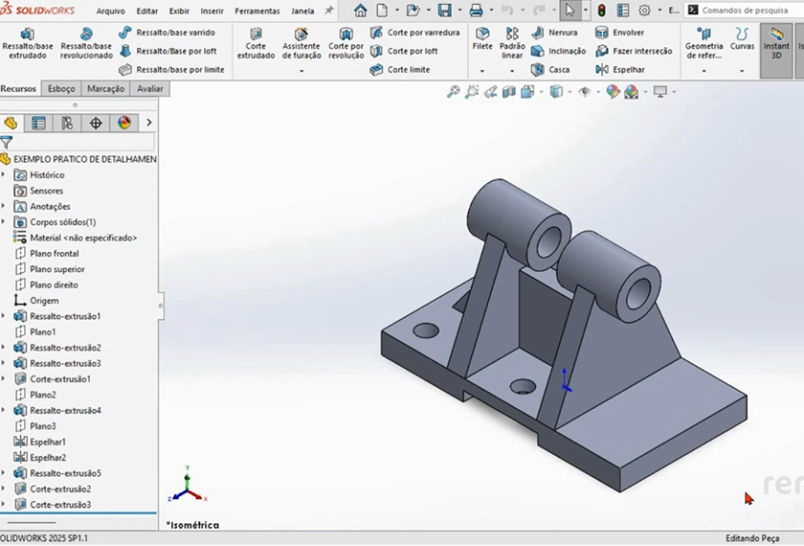Open the PropertyManager panel tab
This screenshot has height=546, width=804.
pyautogui.click(x=38, y=123)
